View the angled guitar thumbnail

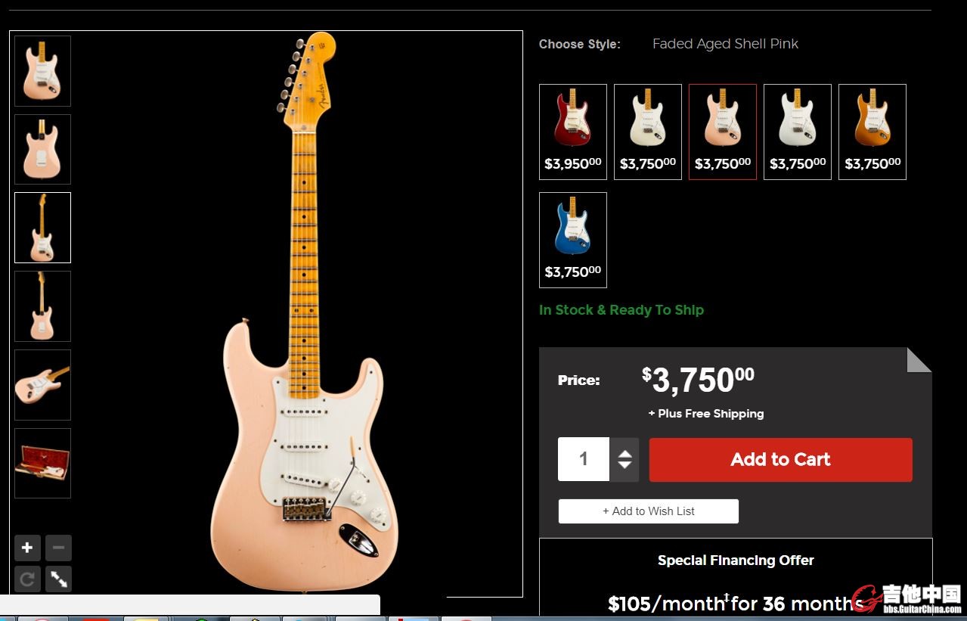coord(42,385)
